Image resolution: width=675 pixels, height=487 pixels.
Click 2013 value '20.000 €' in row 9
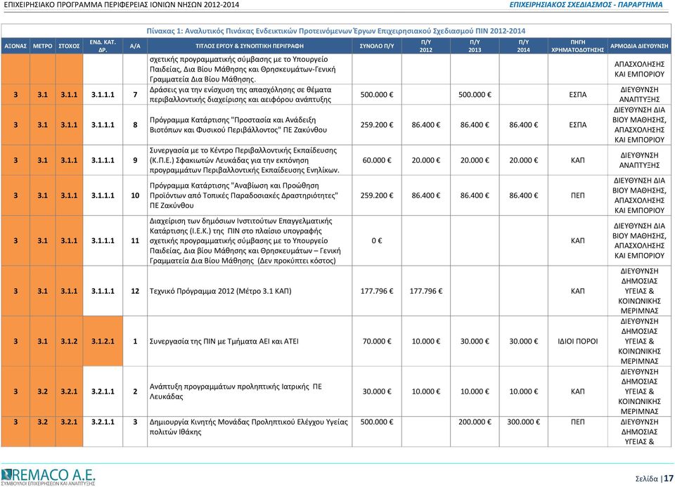click(475, 160)
